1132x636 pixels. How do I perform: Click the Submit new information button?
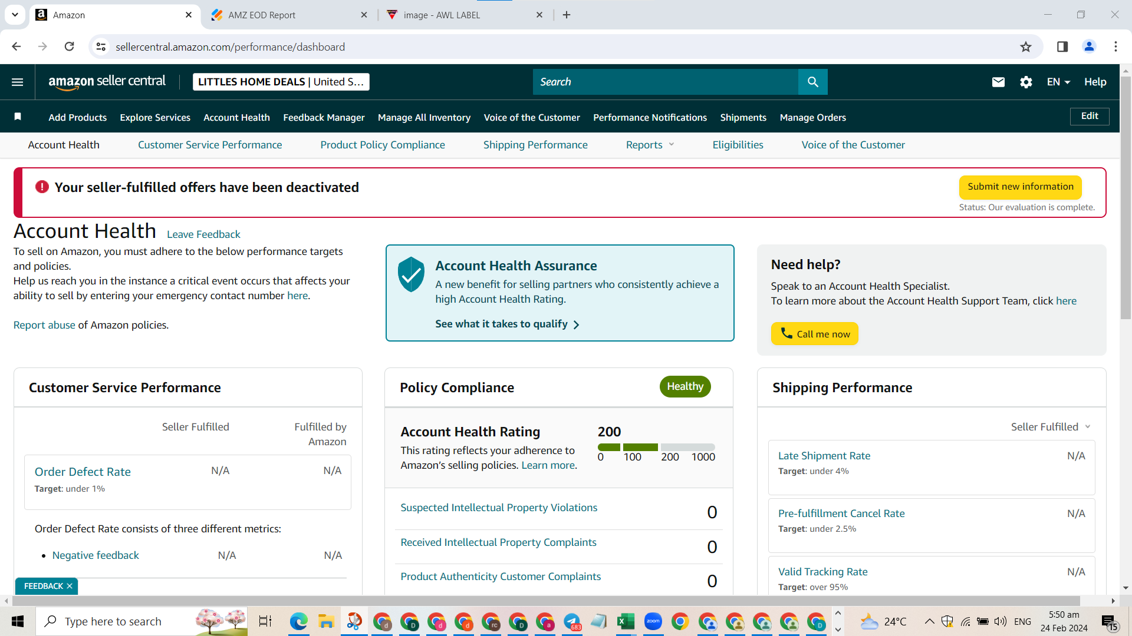click(x=1020, y=187)
